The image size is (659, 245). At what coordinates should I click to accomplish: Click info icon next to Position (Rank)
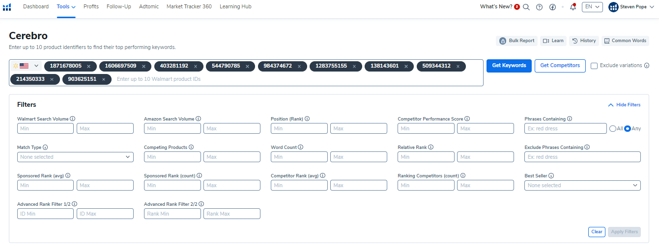pos(307,119)
